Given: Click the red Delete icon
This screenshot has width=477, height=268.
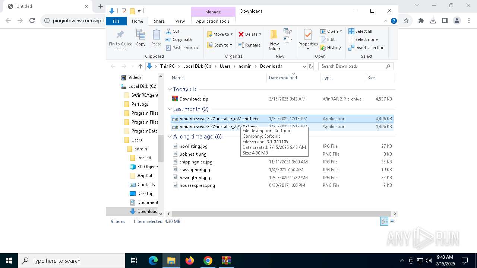Looking at the screenshot, I should [241, 34].
